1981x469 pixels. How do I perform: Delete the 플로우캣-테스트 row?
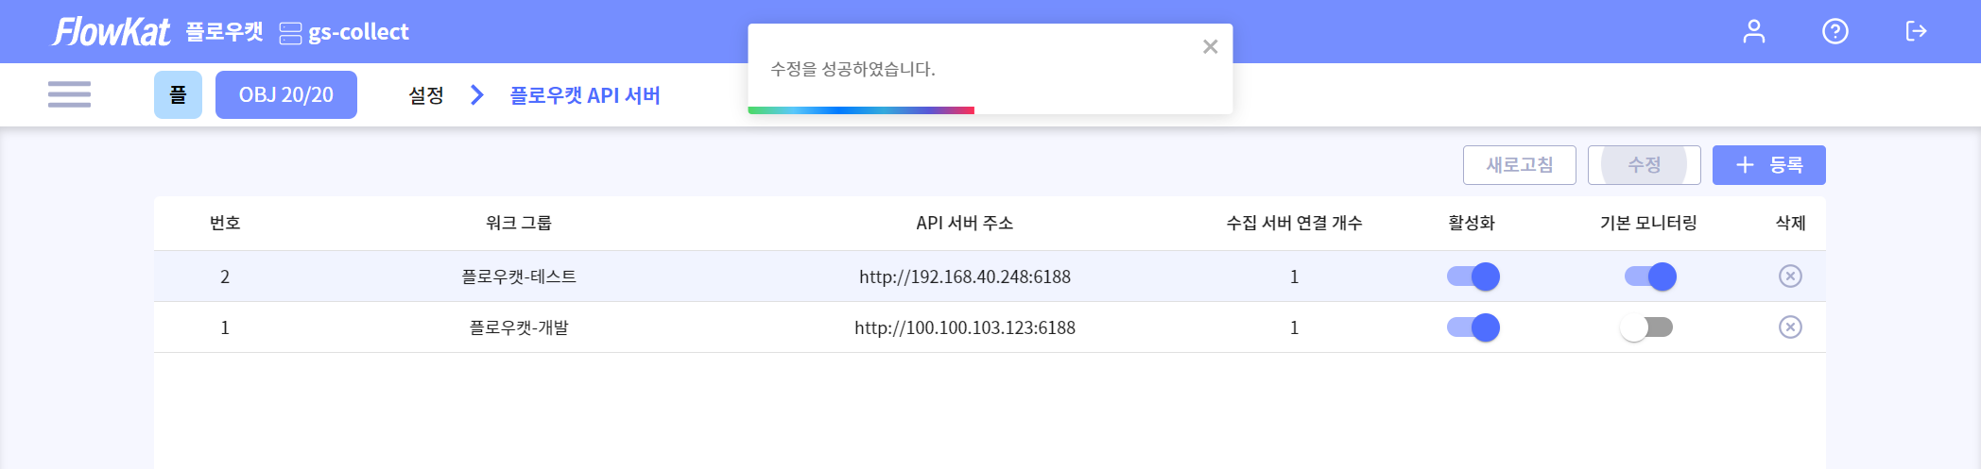pos(1789,276)
